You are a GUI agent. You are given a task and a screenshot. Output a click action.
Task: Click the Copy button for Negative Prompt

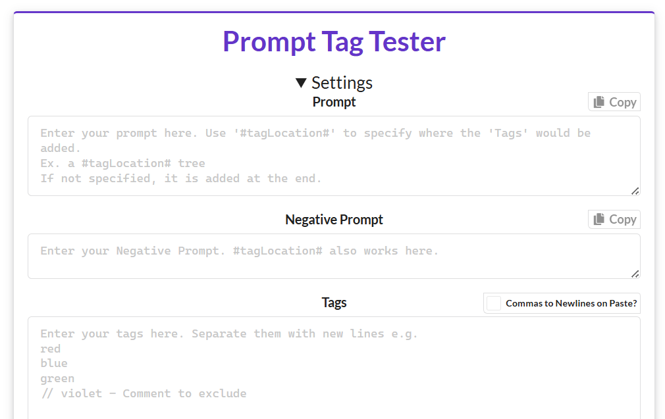[614, 220]
